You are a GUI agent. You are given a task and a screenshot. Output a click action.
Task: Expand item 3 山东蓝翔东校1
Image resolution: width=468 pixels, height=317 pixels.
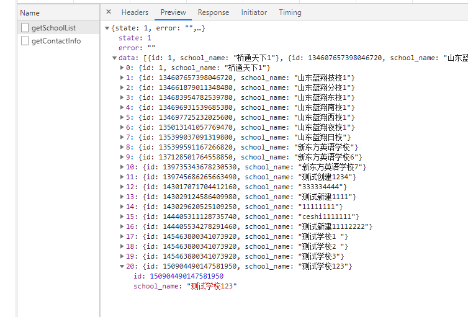[x=122, y=97]
